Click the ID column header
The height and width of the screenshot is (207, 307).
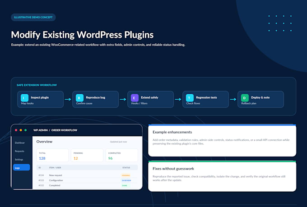(40, 168)
